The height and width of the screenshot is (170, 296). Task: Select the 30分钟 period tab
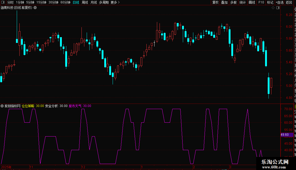(x=53, y=2)
